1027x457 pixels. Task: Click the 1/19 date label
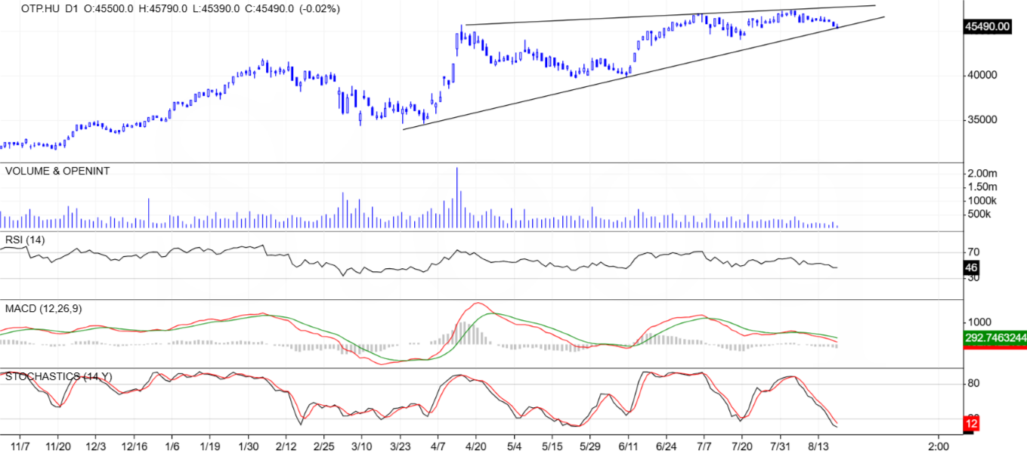210,447
